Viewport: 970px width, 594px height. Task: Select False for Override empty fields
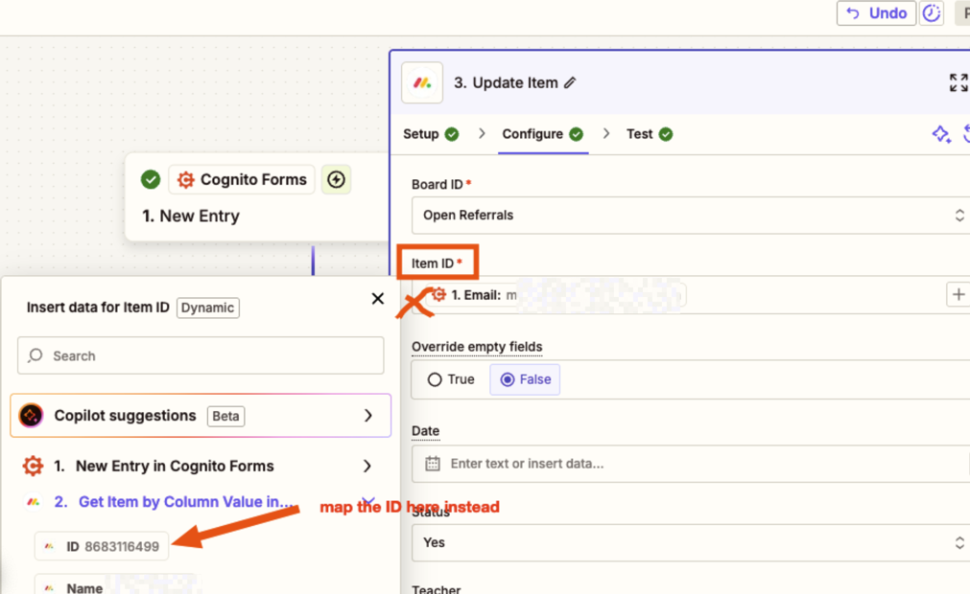pyautogui.click(x=525, y=379)
